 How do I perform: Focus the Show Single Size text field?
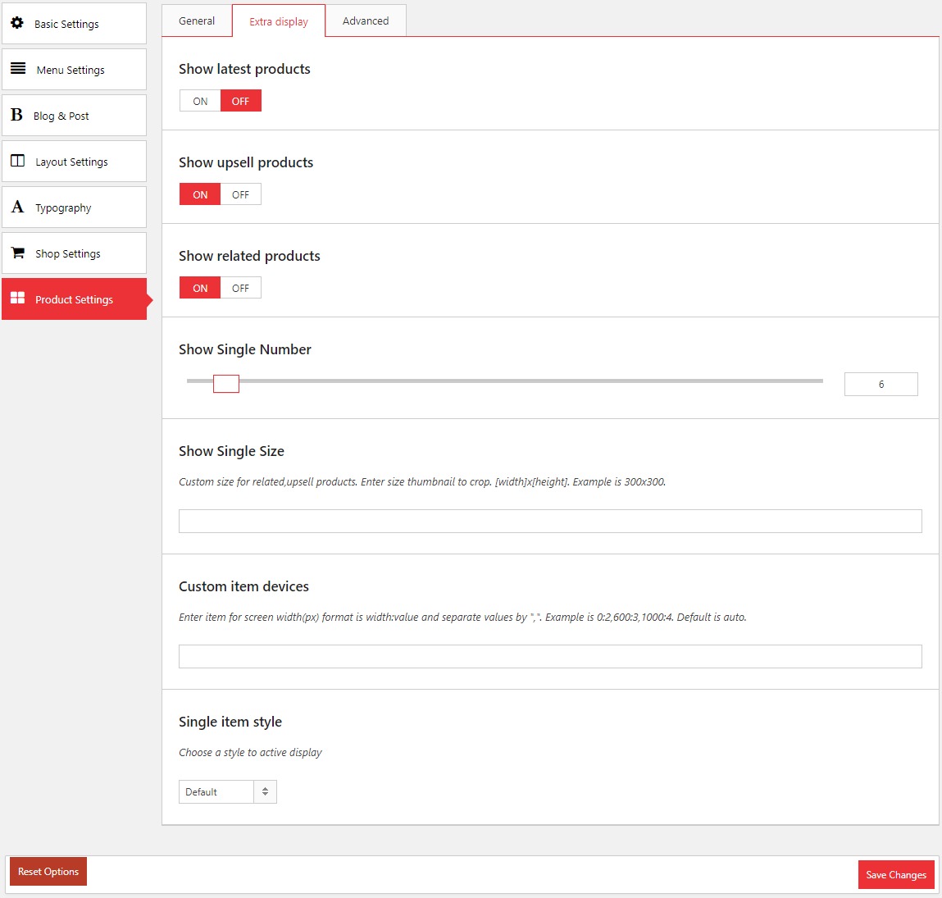click(x=550, y=521)
